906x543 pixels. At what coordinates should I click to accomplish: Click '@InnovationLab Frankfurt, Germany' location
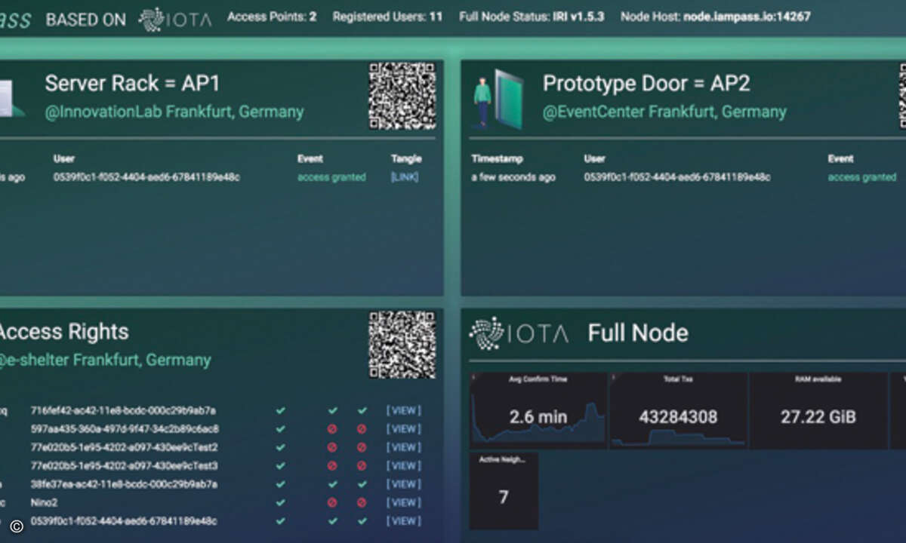174,112
